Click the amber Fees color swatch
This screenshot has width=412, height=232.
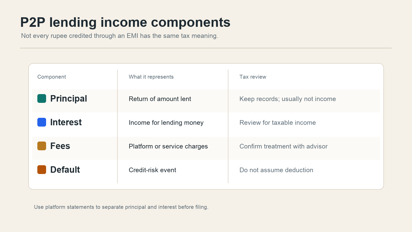tap(42, 146)
